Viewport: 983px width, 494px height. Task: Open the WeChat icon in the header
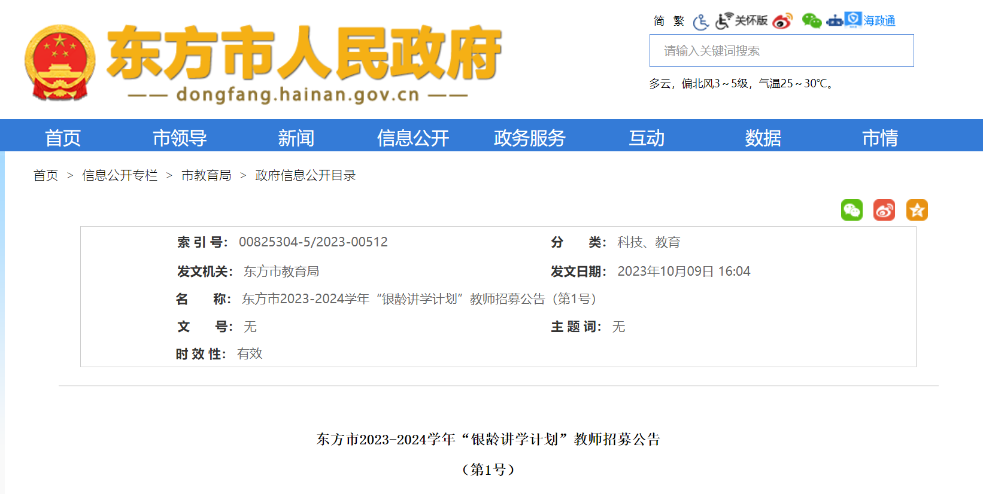click(x=812, y=21)
